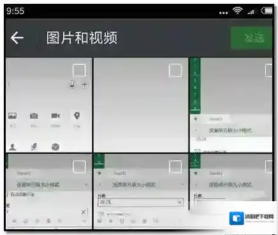The width and height of the screenshot is (278, 235).
Task: Tap the battery icon in status bar
Action: [267, 10]
